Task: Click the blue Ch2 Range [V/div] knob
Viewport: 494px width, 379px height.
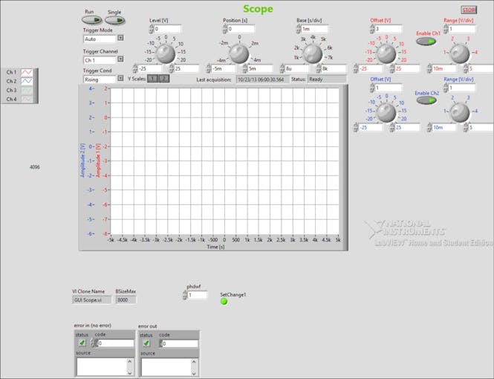Action: pyautogui.click(x=460, y=113)
